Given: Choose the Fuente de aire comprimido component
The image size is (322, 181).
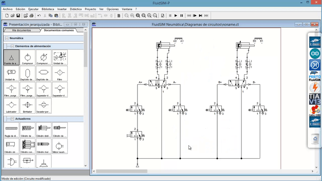Looking at the screenshot, I should tap(11, 58).
